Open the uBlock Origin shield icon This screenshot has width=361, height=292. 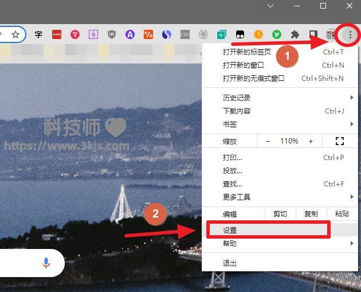[x=112, y=34]
